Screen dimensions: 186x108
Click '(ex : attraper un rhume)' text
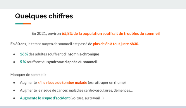coord(107,83)
